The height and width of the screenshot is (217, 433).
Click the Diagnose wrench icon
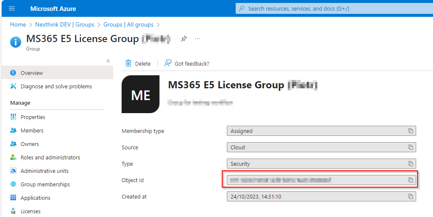[13, 86]
